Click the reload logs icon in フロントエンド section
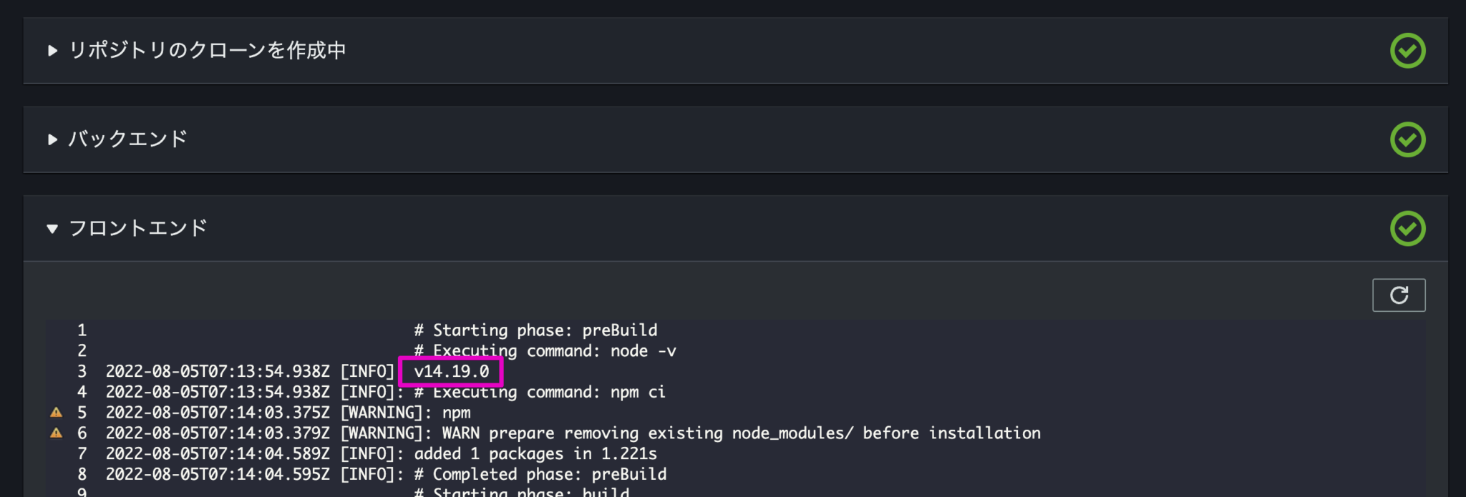This screenshot has width=1466, height=497. 1399,294
